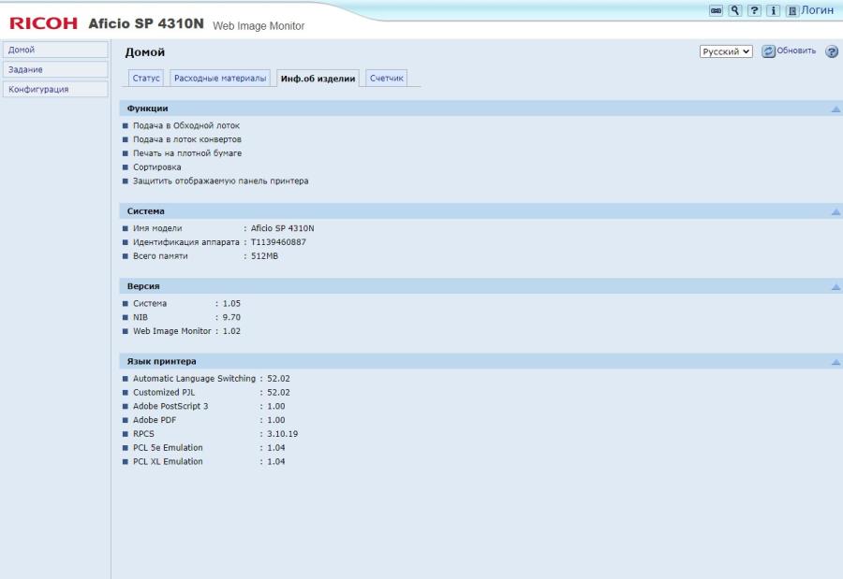Open the 'i' information icon in header
Viewport: 843px width, 579px height.
point(774,10)
